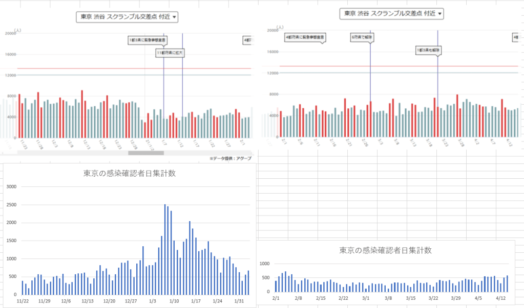524x308 pixels.
Task: Click the red horizontal threshold line in left chart
Action: (77, 68)
